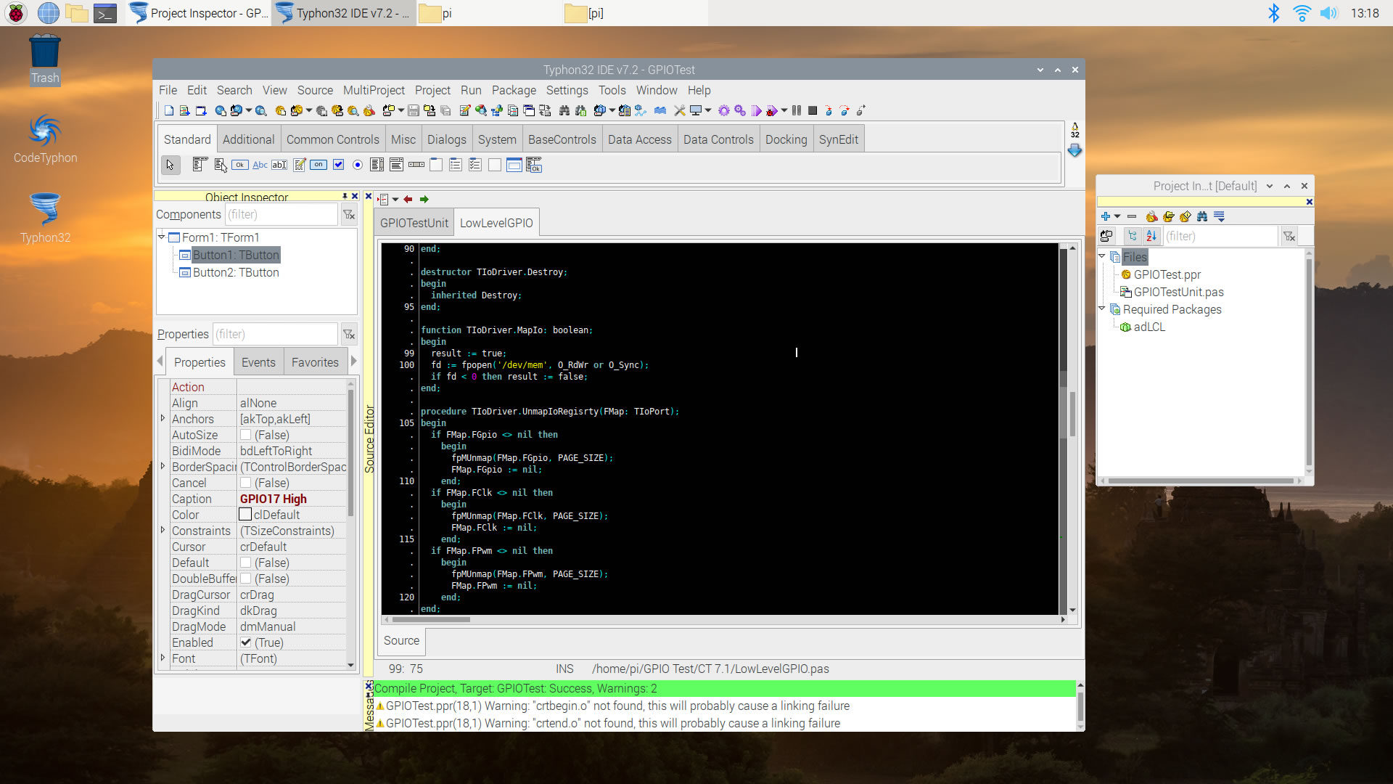Toggle DoubleBuffered checkbox
This screenshot has height=784, width=1393.
(x=246, y=579)
